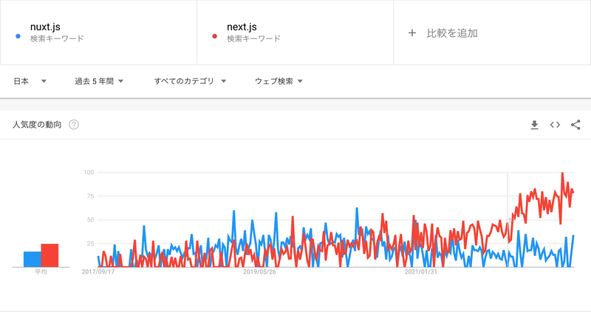
Task: Open the help icon beside 人気度の動向
Action: point(74,125)
